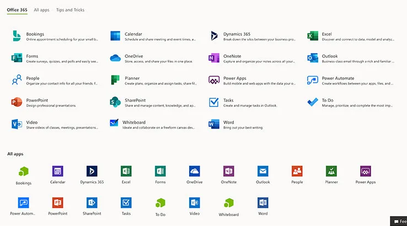Select the Office 365 tab
Viewport: 407px width, 226px height.
coord(17,10)
